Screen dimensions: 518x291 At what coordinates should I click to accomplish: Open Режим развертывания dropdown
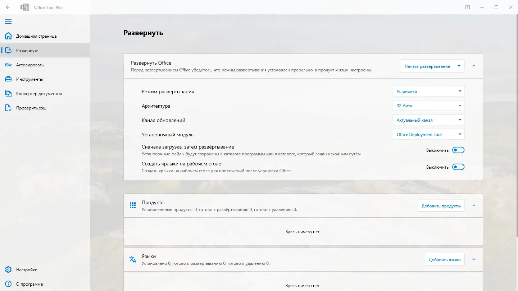click(428, 91)
